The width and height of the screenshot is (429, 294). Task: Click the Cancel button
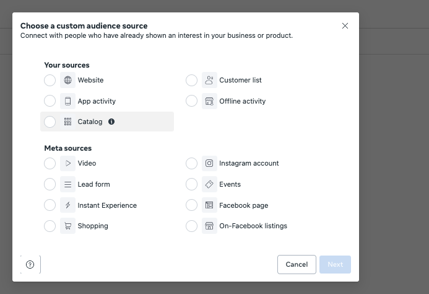(297, 264)
